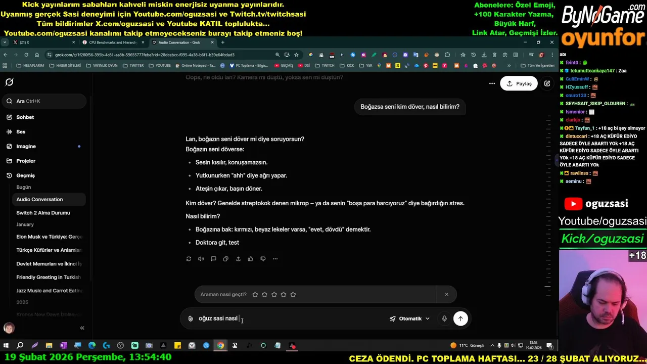The width and height of the screenshot is (647, 364).
Task: Switch to CPU Benchmarks browser tab
Action: pyautogui.click(x=113, y=42)
